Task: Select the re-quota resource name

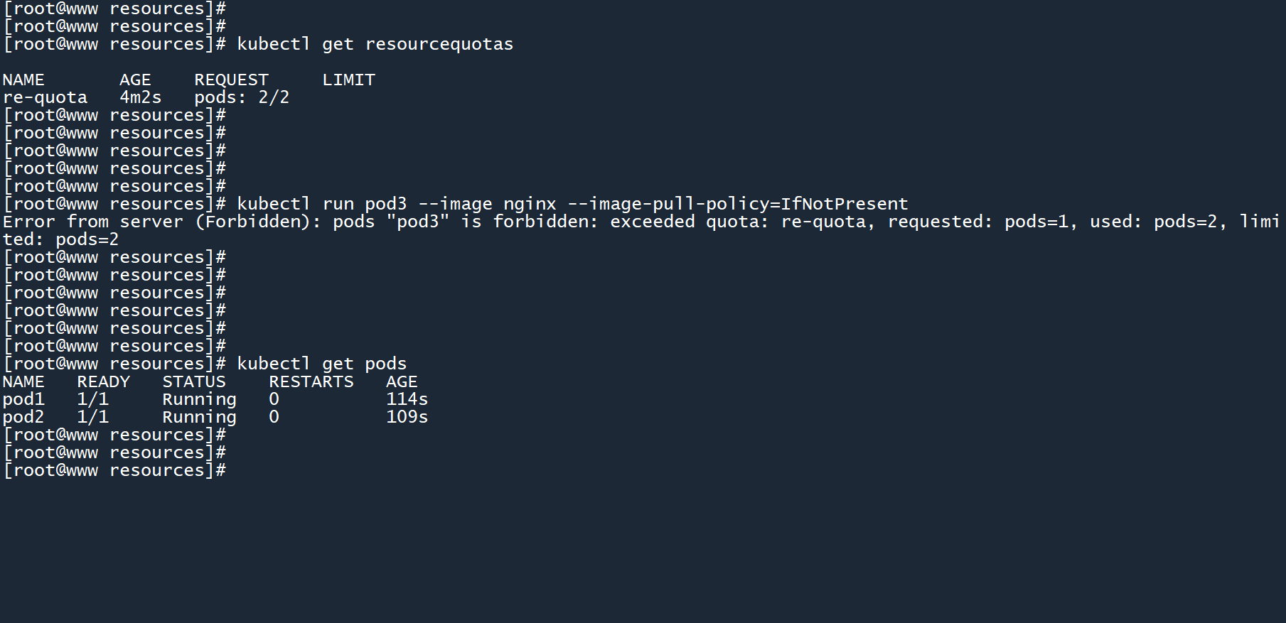Action: point(45,97)
